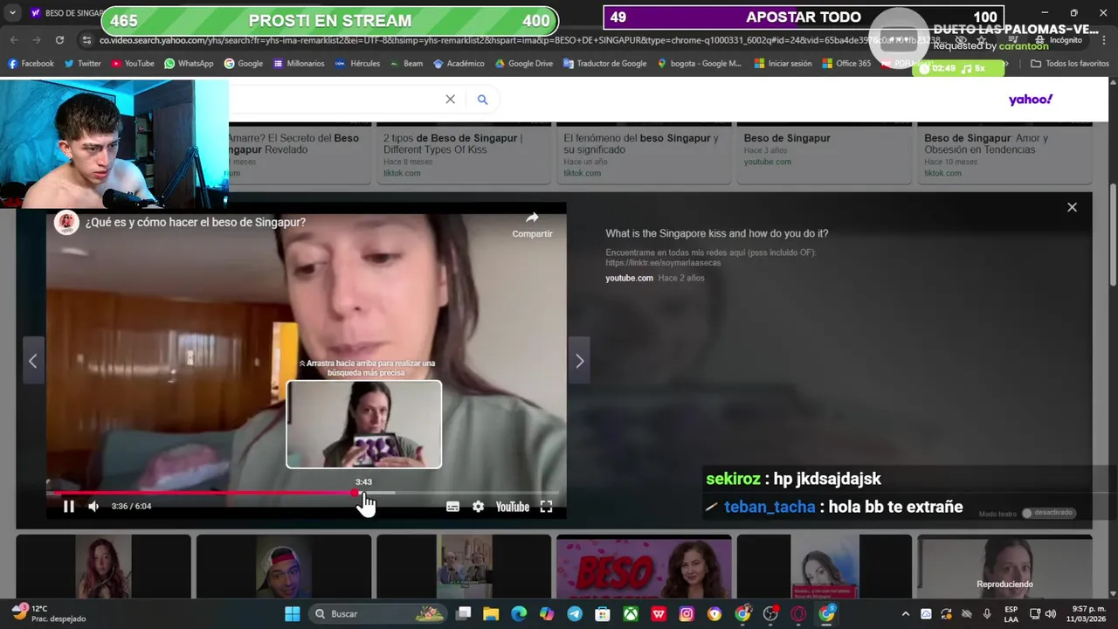Viewport: 1118px width, 629px height.
Task: Open File Explorer from the taskbar
Action: pyautogui.click(x=491, y=614)
